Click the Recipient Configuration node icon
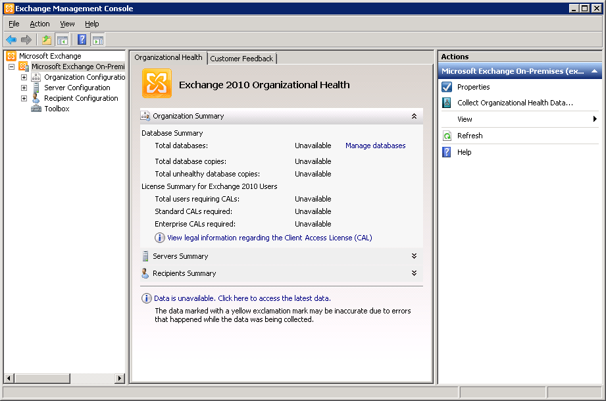The width and height of the screenshot is (606, 401). tap(36, 98)
